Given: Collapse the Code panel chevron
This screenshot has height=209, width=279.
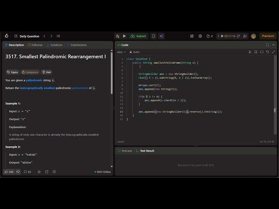Looking at the screenshot, I should click(273, 45).
